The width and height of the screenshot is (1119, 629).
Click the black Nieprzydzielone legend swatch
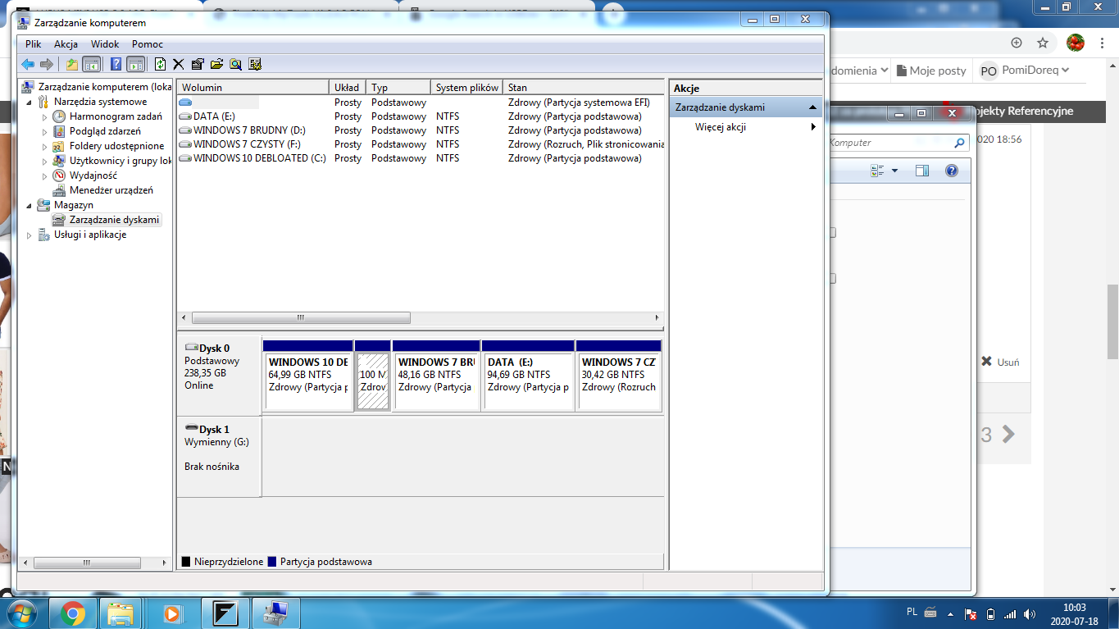point(186,562)
